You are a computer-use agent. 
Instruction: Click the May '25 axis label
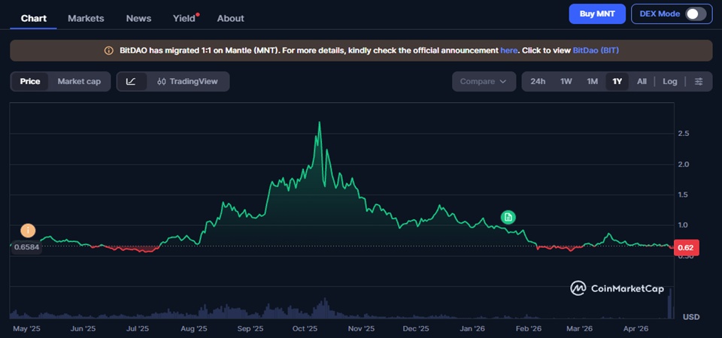tap(27, 329)
